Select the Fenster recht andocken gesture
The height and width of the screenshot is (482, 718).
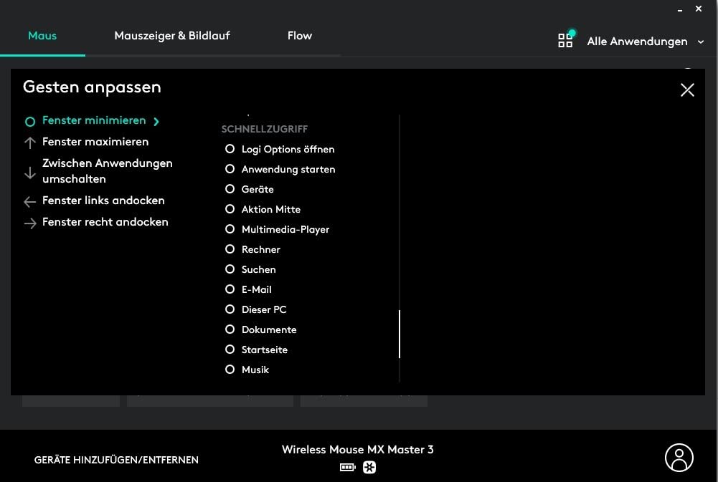[105, 222]
